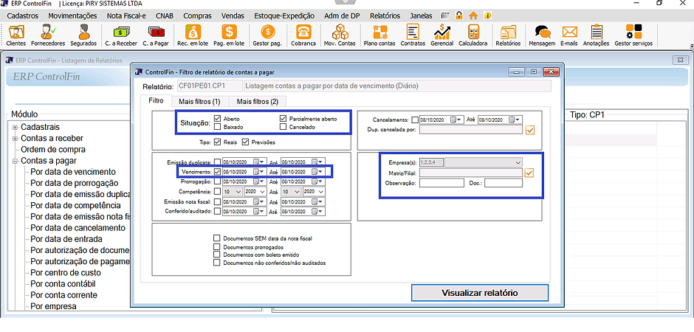Open the Competência start month dropdown
Viewport: 694px width, 332px height.
point(238,192)
